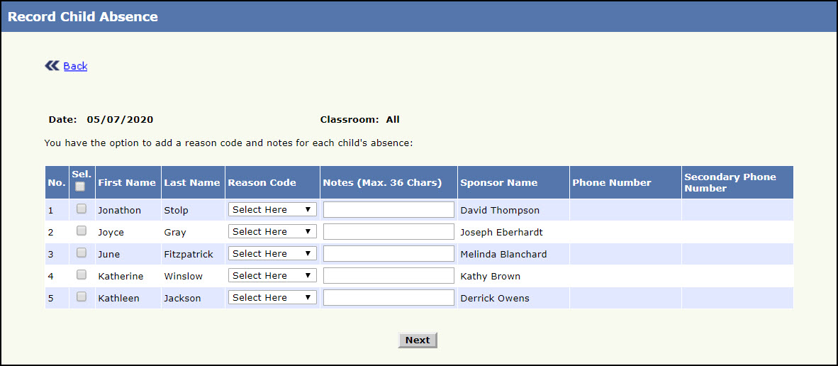The width and height of the screenshot is (838, 366).
Task: Click the Notes field for Kathleen Jackson
Action: [389, 298]
